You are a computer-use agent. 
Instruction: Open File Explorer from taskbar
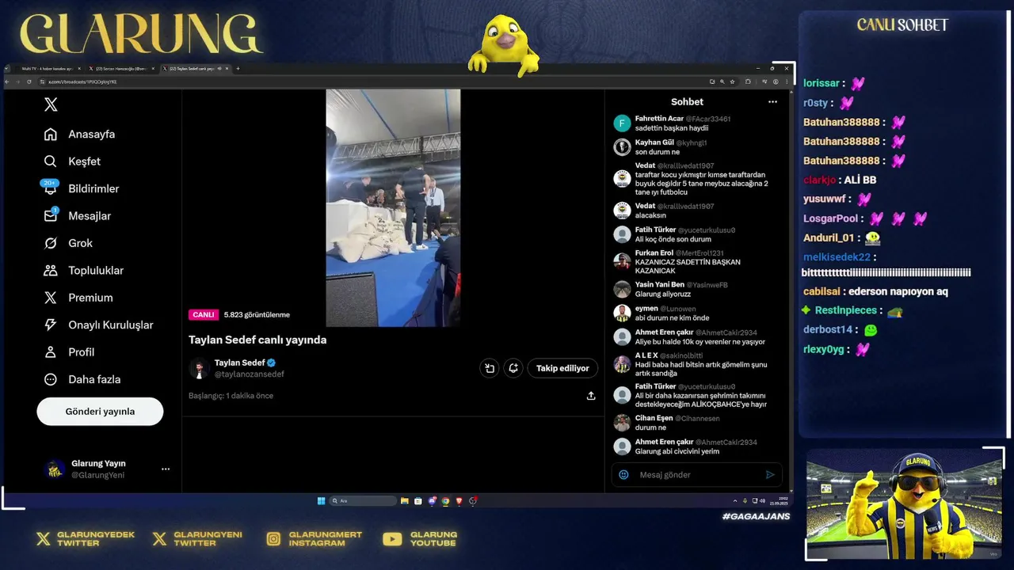pyautogui.click(x=405, y=501)
